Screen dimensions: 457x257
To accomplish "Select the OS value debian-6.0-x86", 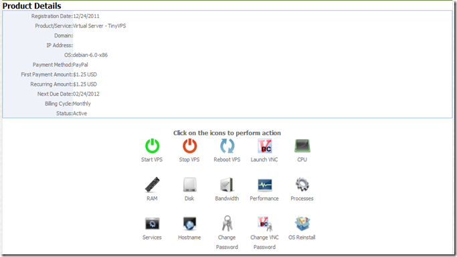I will point(90,55).
